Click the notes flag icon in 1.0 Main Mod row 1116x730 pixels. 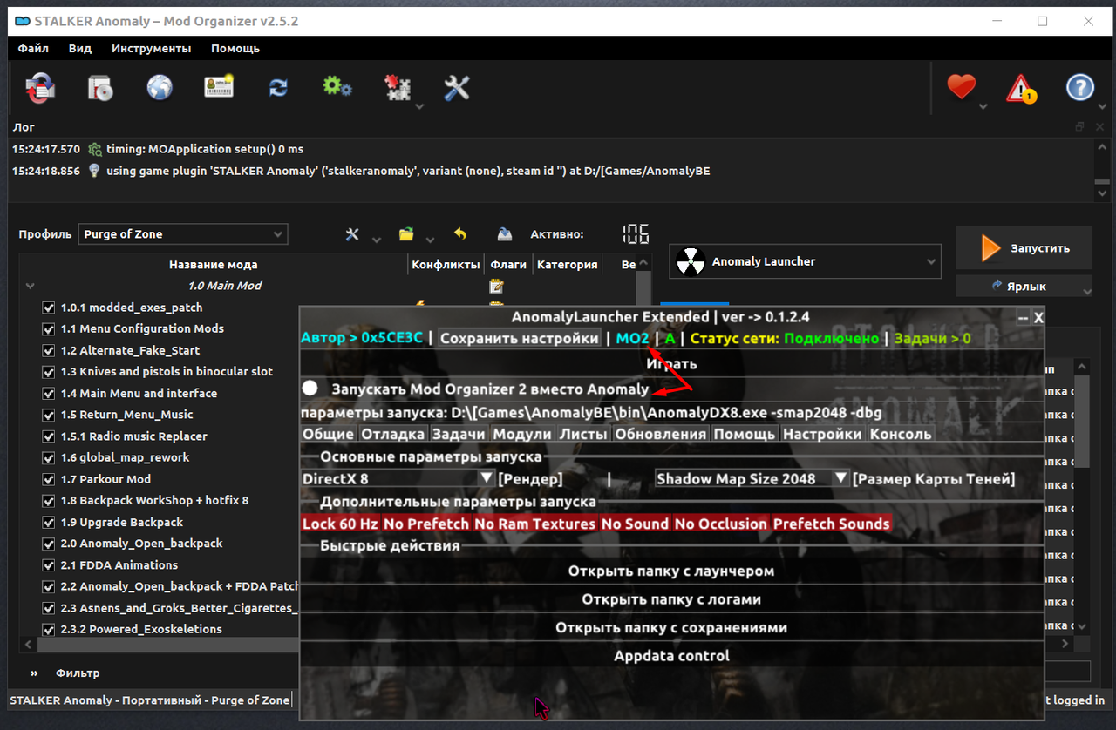pyautogui.click(x=496, y=286)
